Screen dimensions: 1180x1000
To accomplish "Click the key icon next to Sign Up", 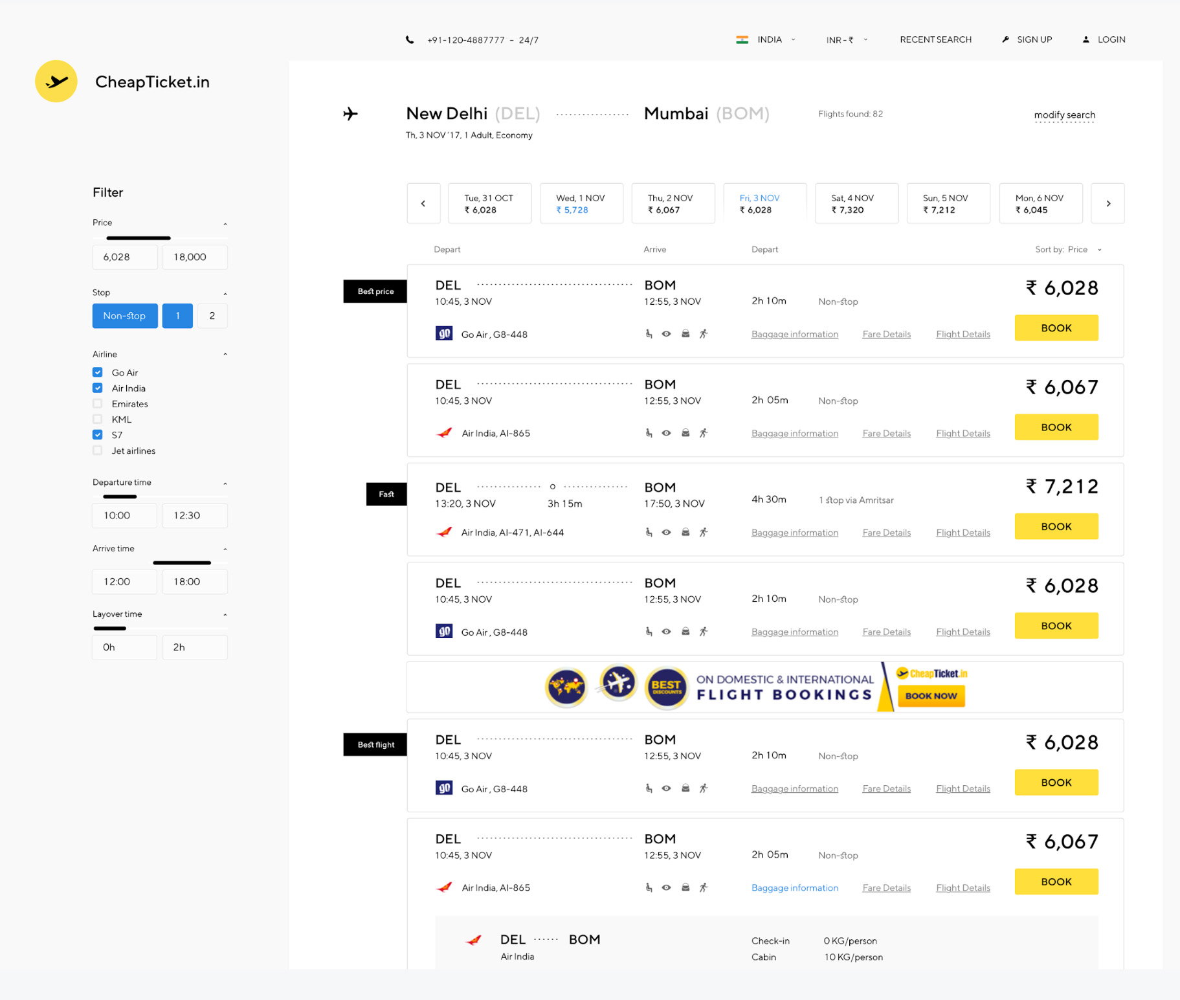I will coord(1005,39).
